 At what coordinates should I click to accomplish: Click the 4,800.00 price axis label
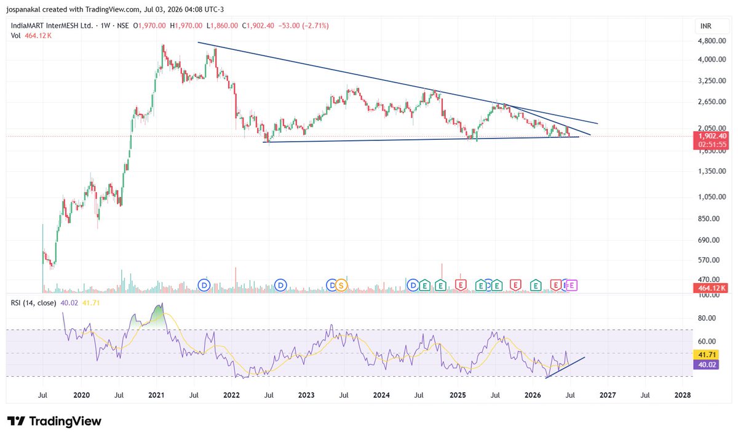(x=711, y=41)
